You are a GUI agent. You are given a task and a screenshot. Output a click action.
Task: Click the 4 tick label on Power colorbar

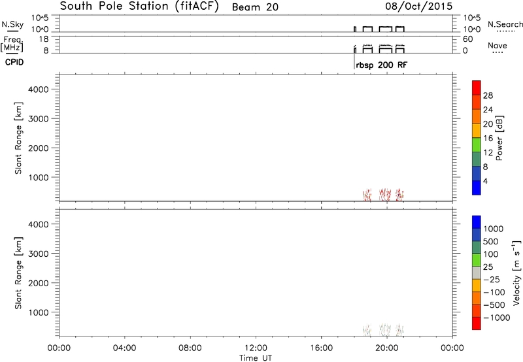coord(485,181)
